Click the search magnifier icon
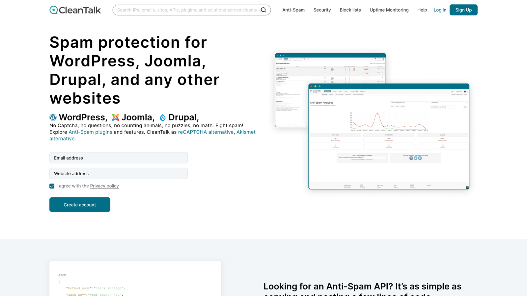Viewport: 527px width, 296px height. [x=263, y=10]
